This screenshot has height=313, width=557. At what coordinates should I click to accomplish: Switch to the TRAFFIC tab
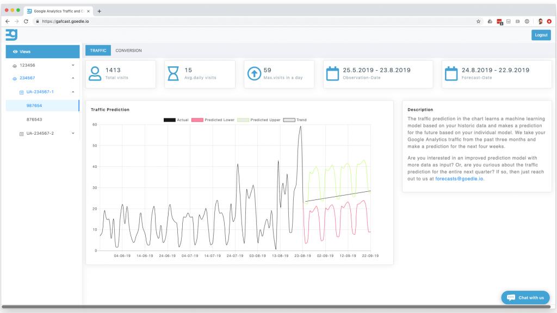pos(98,51)
